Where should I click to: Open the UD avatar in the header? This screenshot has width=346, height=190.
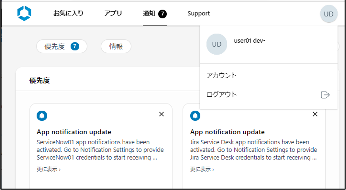pos(329,14)
